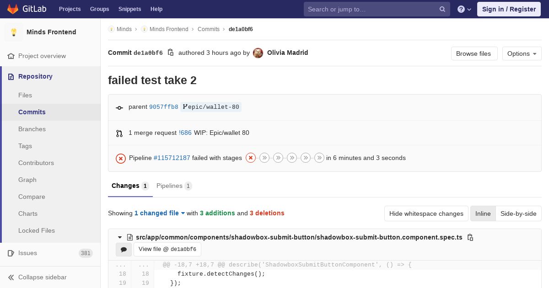
Task: Open the Options dropdown
Action: (x=522, y=53)
